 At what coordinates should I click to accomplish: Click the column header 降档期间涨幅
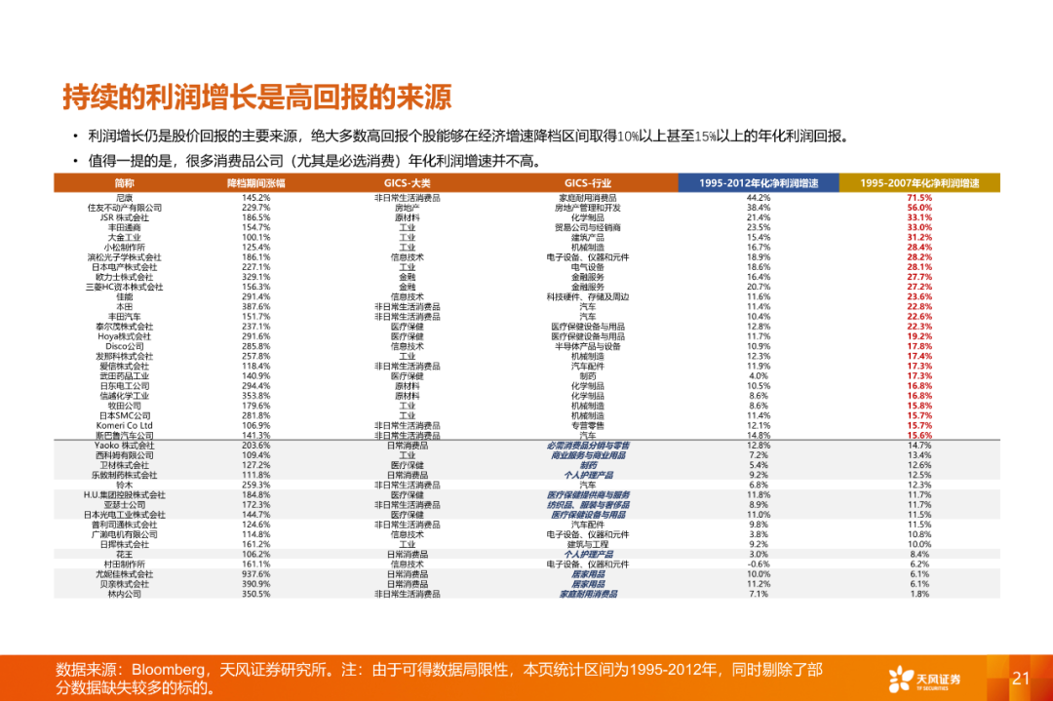point(255,182)
